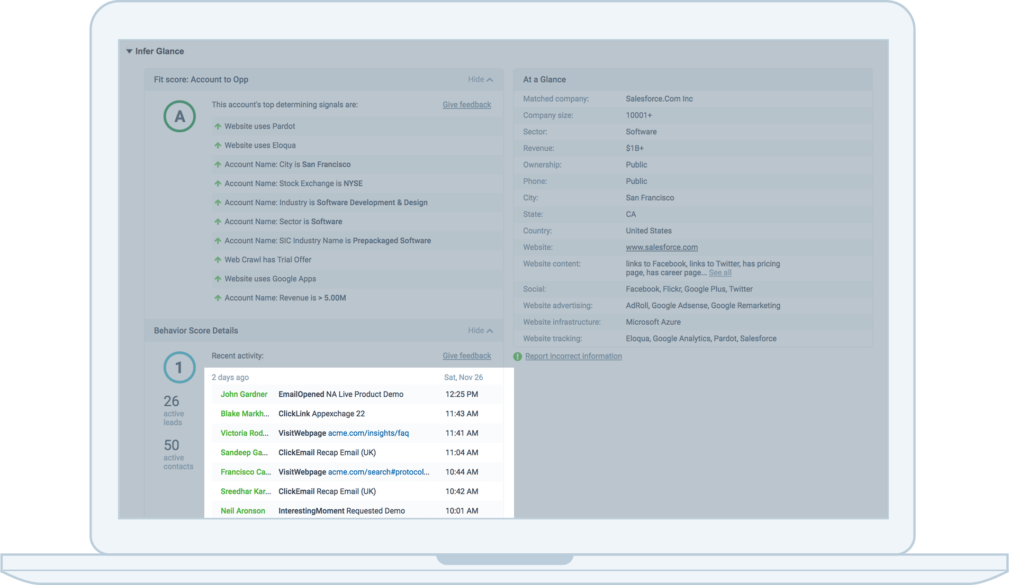Click the up arrow beside Website uses Eloqua
Viewport: 1009px width, 585px height.
pyautogui.click(x=218, y=145)
